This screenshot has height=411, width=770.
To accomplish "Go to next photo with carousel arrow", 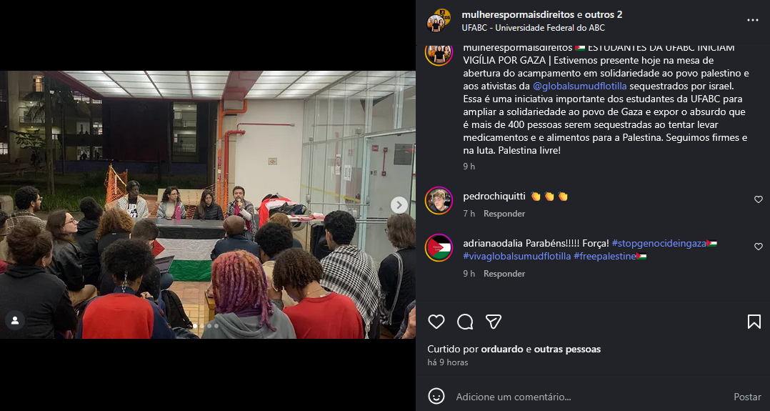I will pos(399,205).
